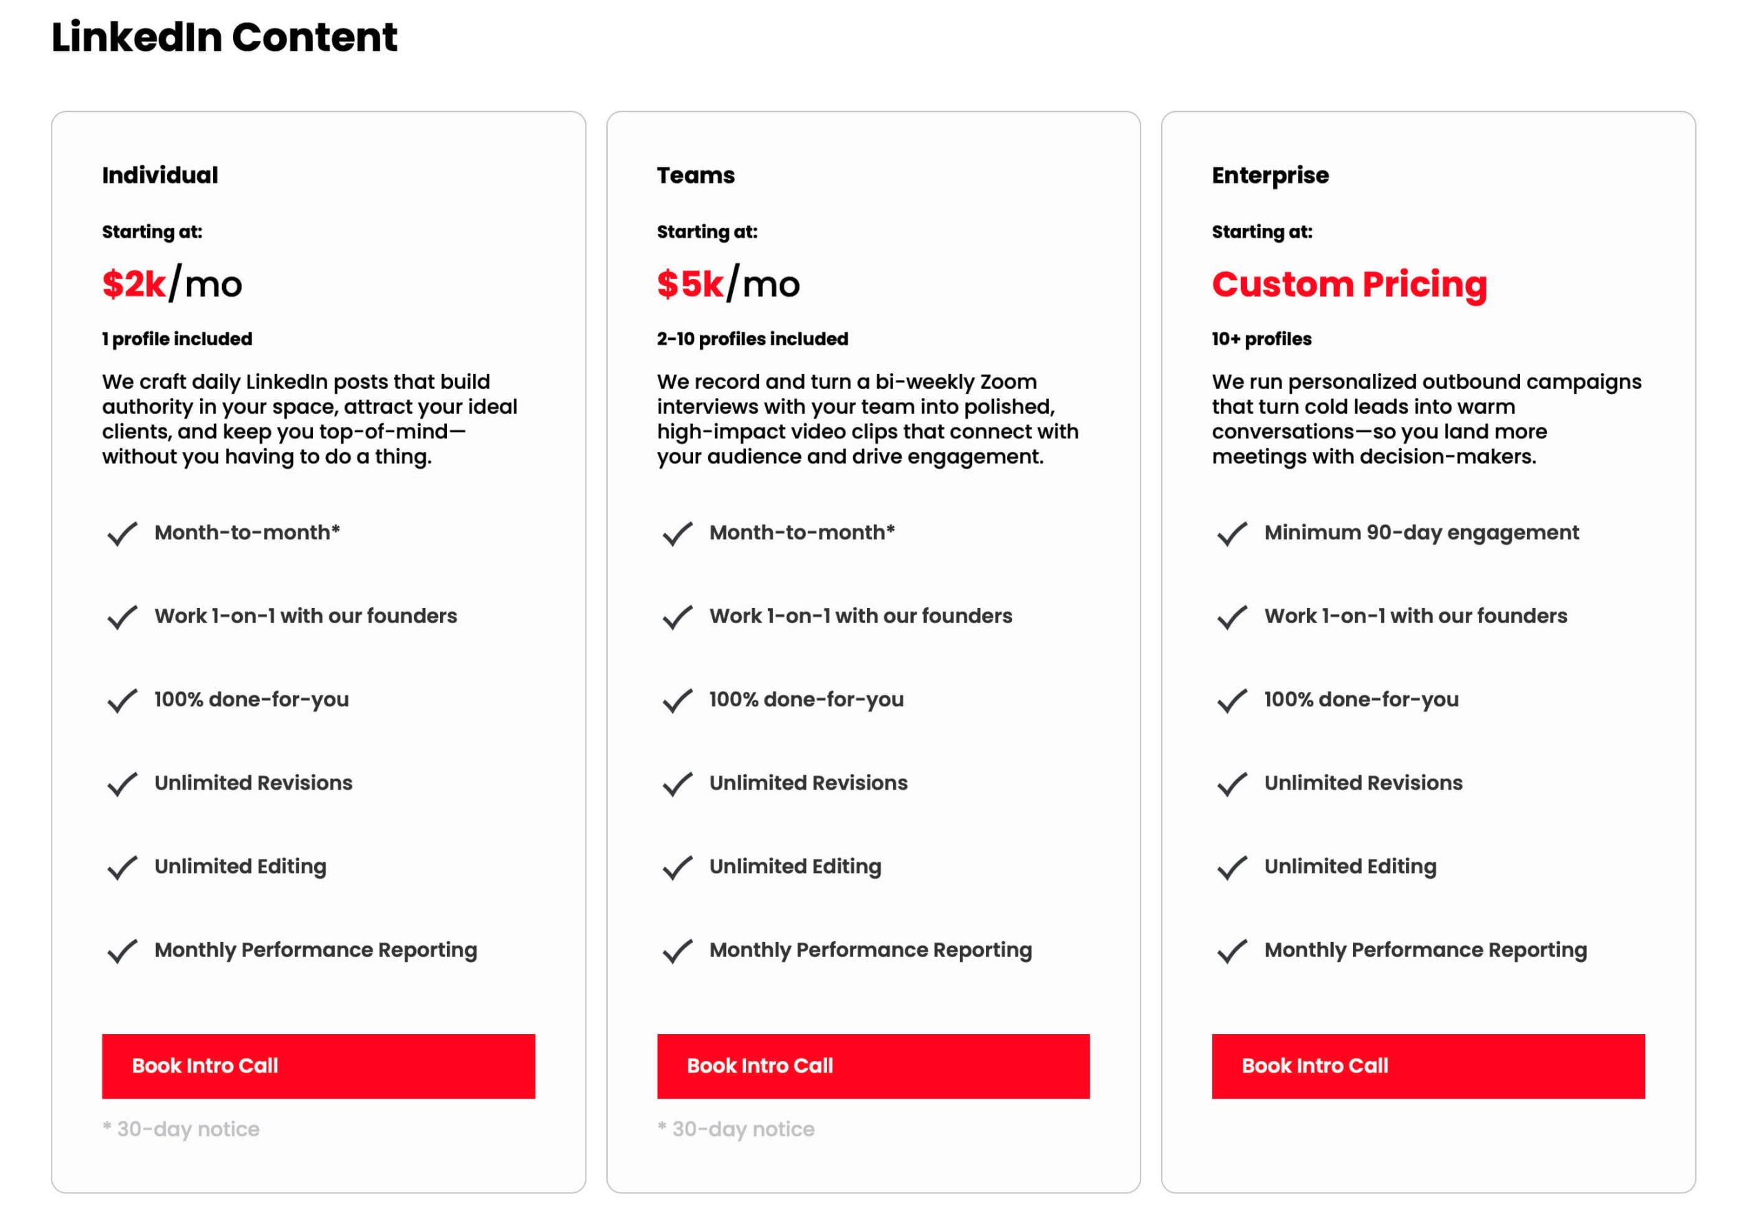The width and height of the screenshot is (1760, 1221).
Task: Click the 30-day notice footnote under Individual
Action: point(181,1129)
